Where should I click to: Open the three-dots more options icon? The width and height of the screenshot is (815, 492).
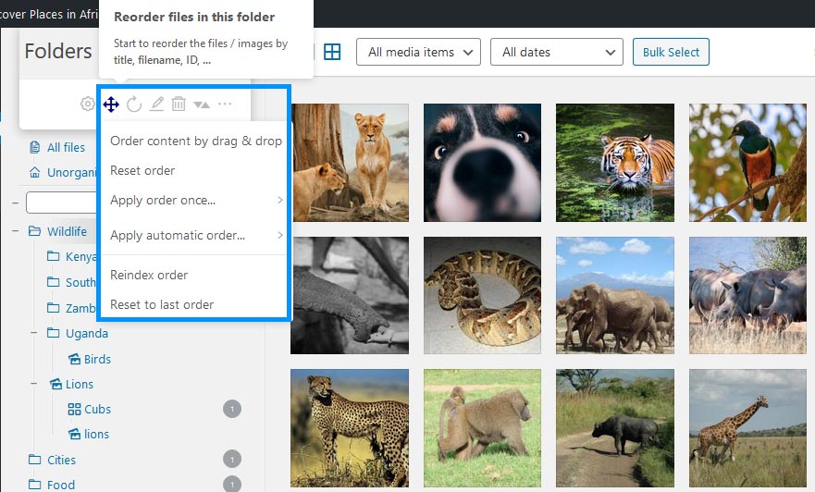click(225, 104)
